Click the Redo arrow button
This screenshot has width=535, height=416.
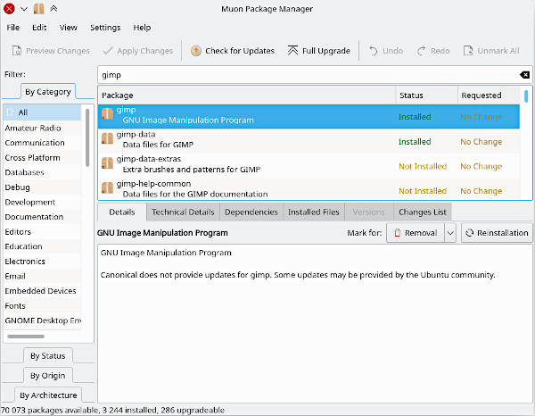(433, 51)
